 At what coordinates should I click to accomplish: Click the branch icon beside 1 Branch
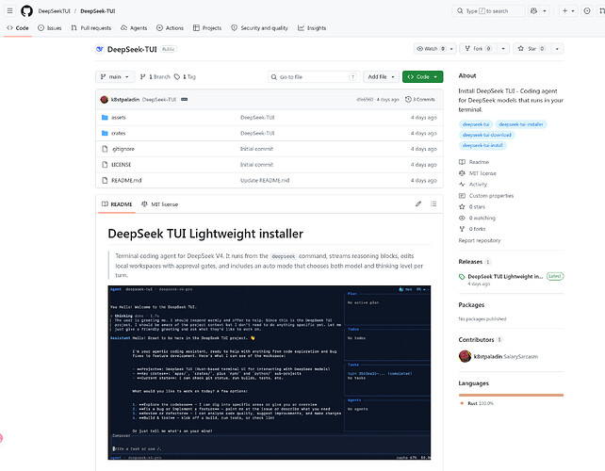[142, 76]
